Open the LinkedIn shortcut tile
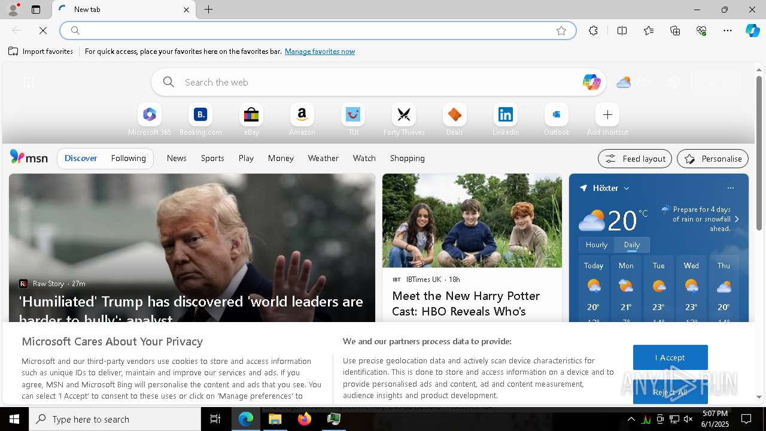Image resolution: width=766 pixels, height=431 pixels. point(506,120)
